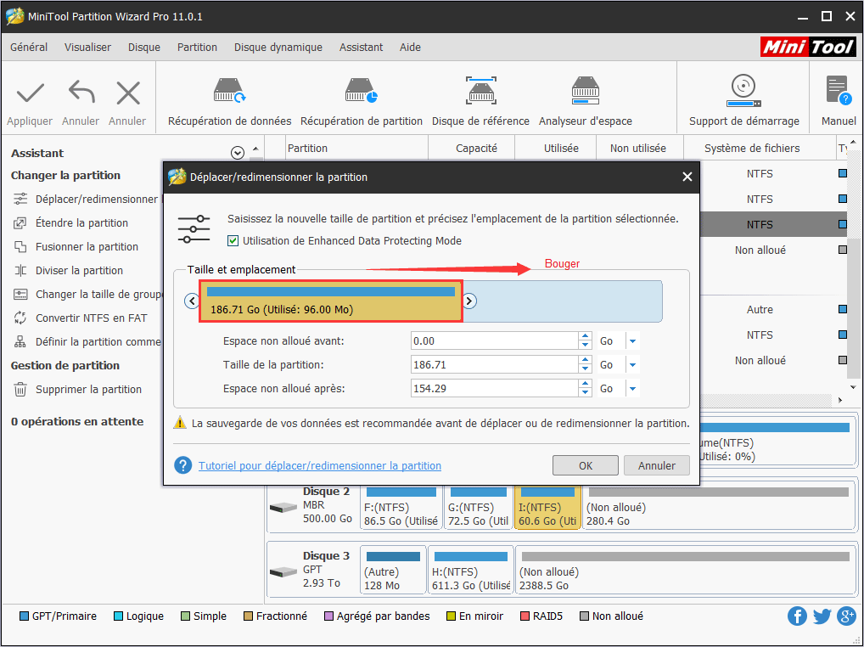Open the Assistant menu
This screenshot has width=864, height=647.
pyautogui.click(x=361, y=48)
